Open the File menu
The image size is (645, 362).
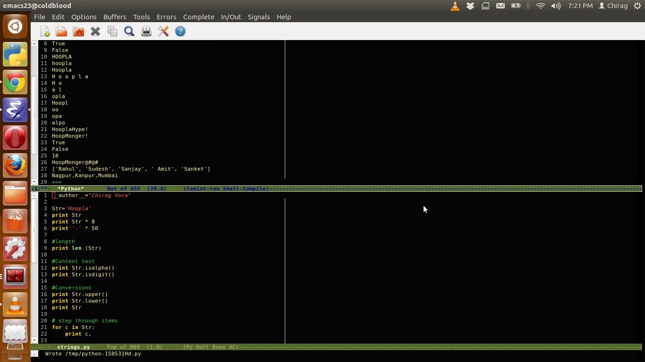tap(40, 16)
